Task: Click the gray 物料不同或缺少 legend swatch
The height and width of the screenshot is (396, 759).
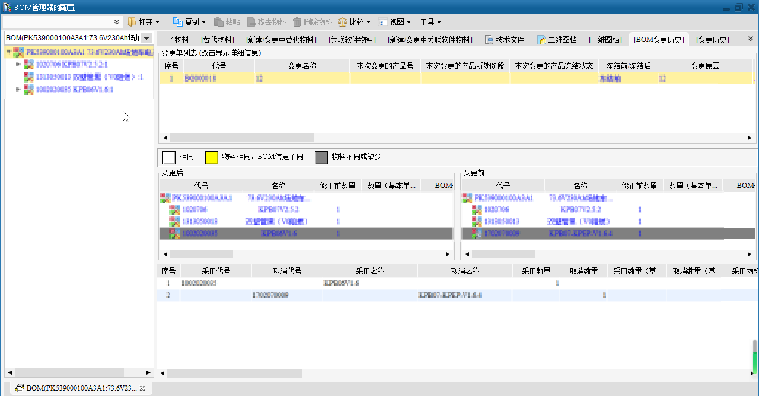Action: tap(321, 157)
